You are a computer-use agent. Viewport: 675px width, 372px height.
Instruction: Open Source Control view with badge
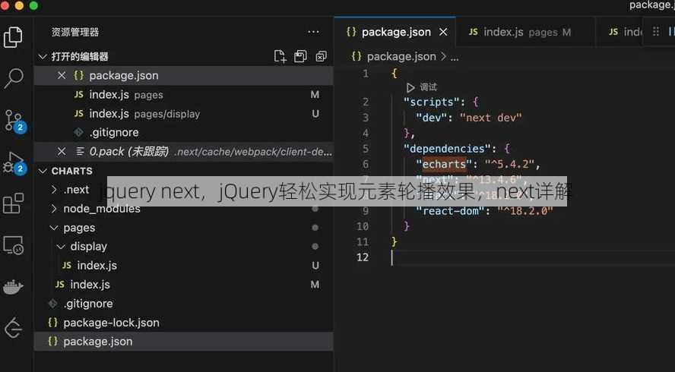14,121
